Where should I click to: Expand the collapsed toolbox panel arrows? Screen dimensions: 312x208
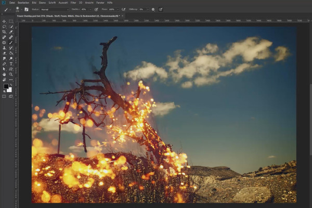click(x=2, y=14)
